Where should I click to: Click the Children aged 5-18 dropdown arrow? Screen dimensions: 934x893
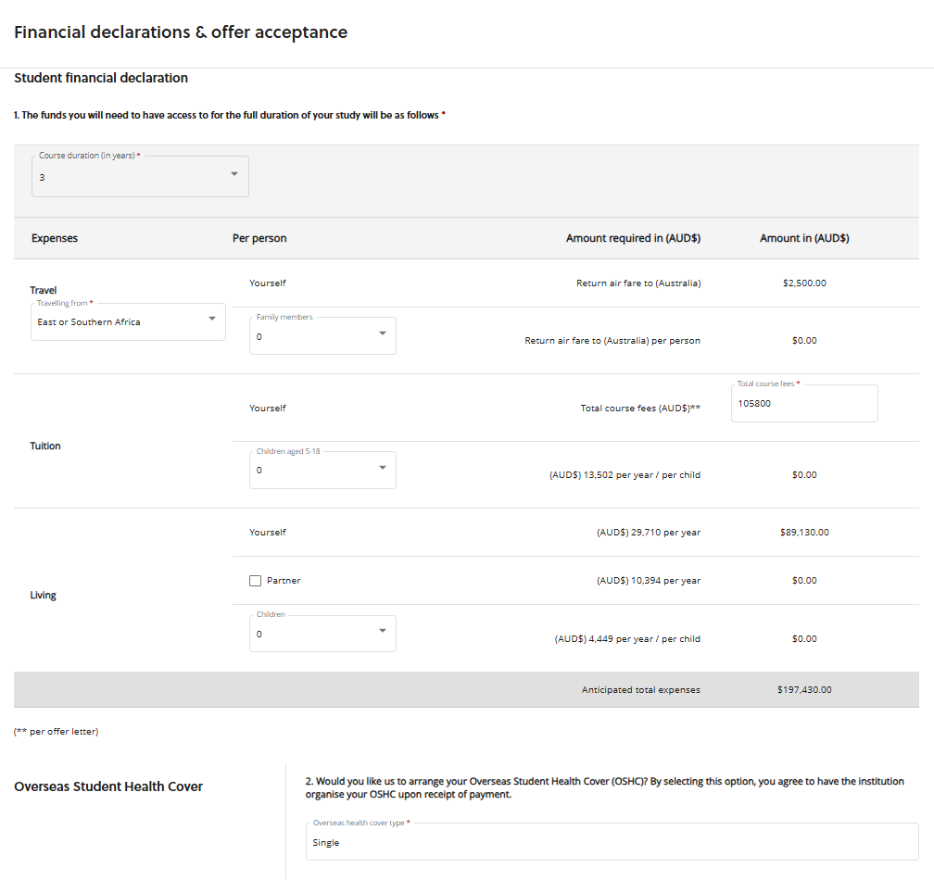pyautogui.click(x=382, y=468)
